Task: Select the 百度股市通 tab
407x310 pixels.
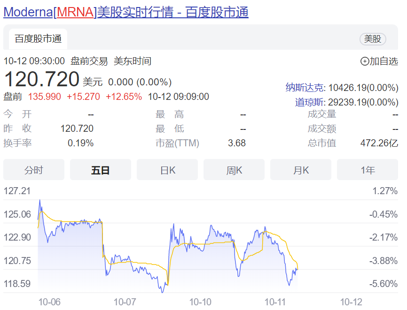Action: pos(38,39)
